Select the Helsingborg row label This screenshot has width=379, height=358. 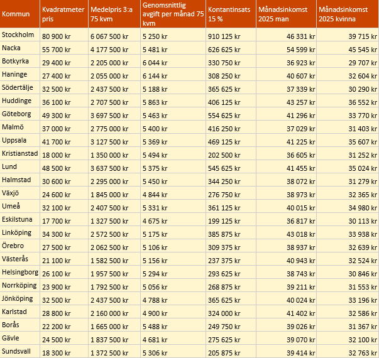[x=20, y=272]
